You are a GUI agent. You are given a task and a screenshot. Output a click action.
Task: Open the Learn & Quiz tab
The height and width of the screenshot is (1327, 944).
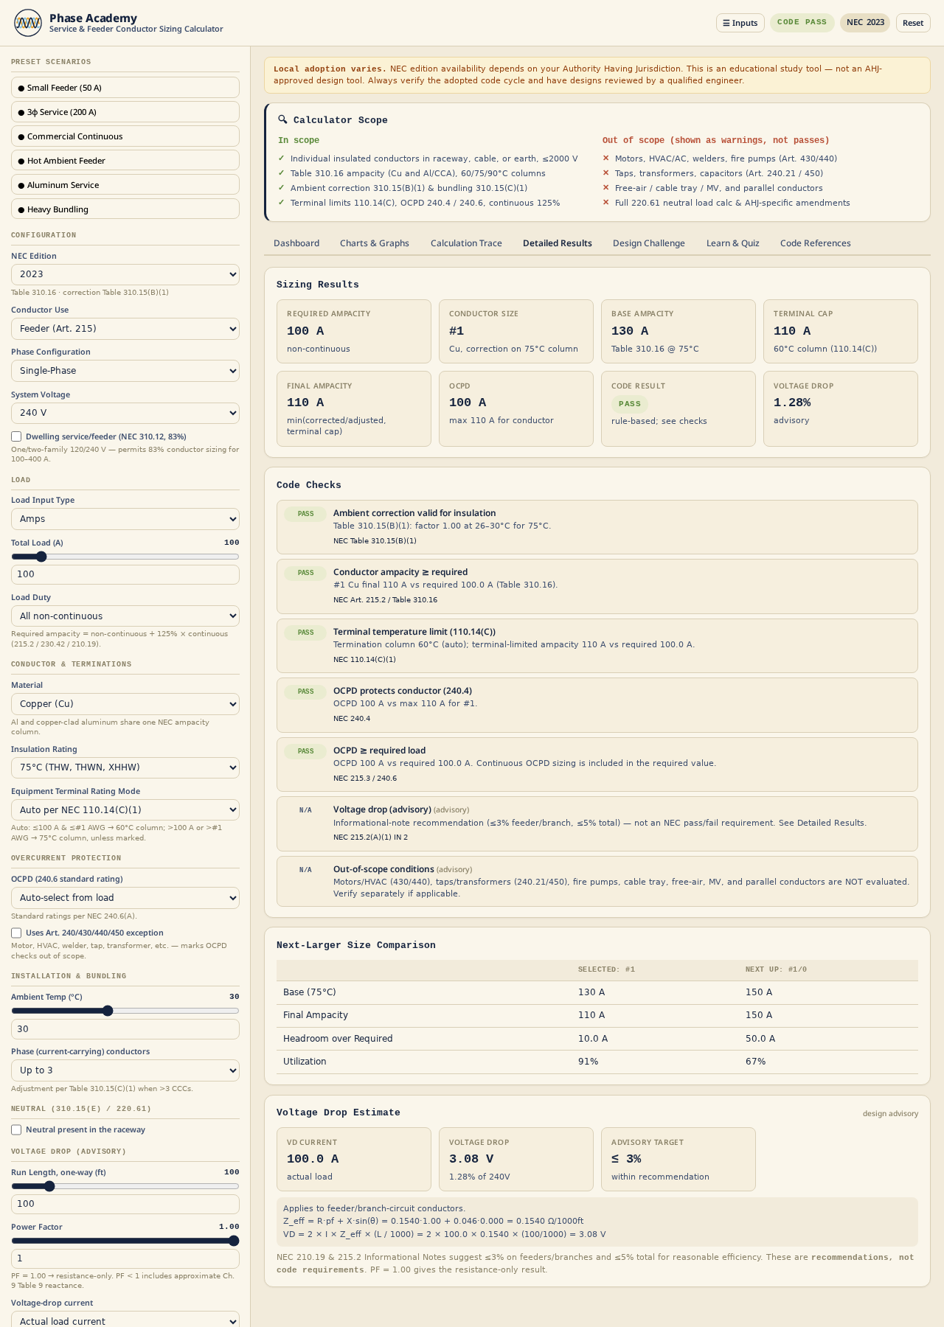[733, 243]
